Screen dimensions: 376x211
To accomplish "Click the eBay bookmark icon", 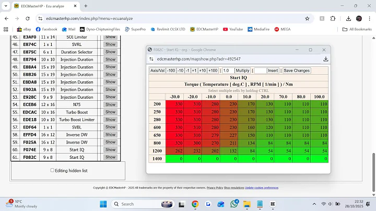I will pos(19,29).
